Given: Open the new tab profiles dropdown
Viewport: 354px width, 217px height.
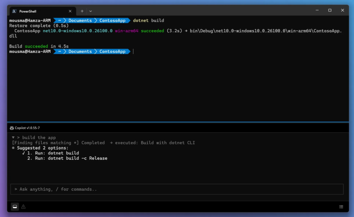Looking at the screenshot, I should pyautogui.click(x=90, y=11).
